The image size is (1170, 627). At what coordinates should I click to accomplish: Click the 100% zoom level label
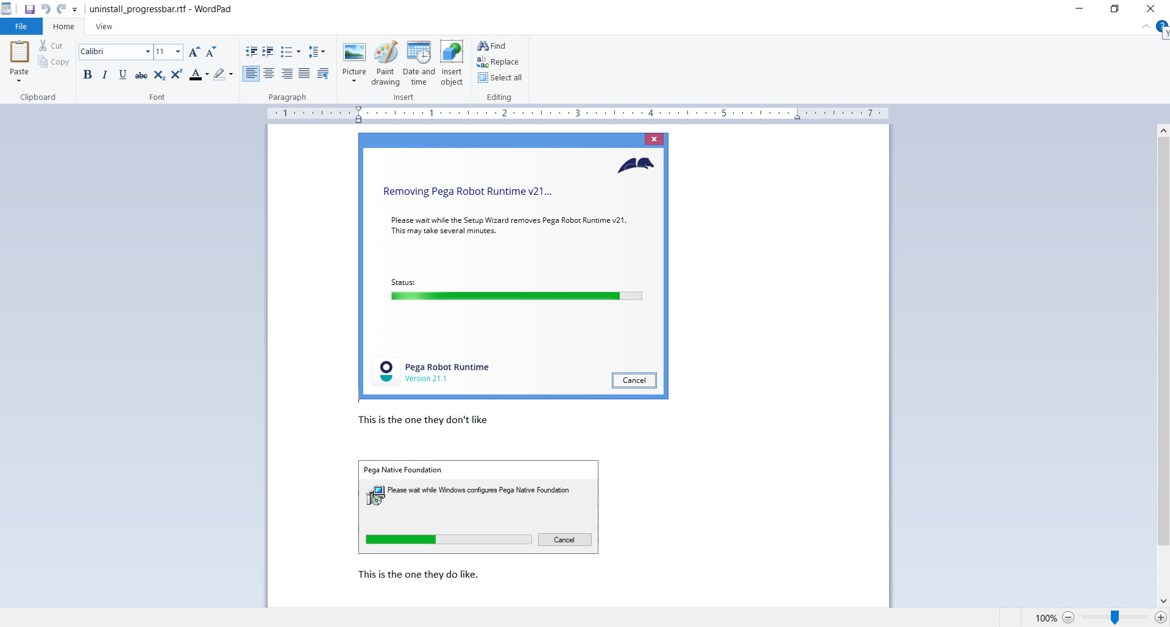[1046, 618]
